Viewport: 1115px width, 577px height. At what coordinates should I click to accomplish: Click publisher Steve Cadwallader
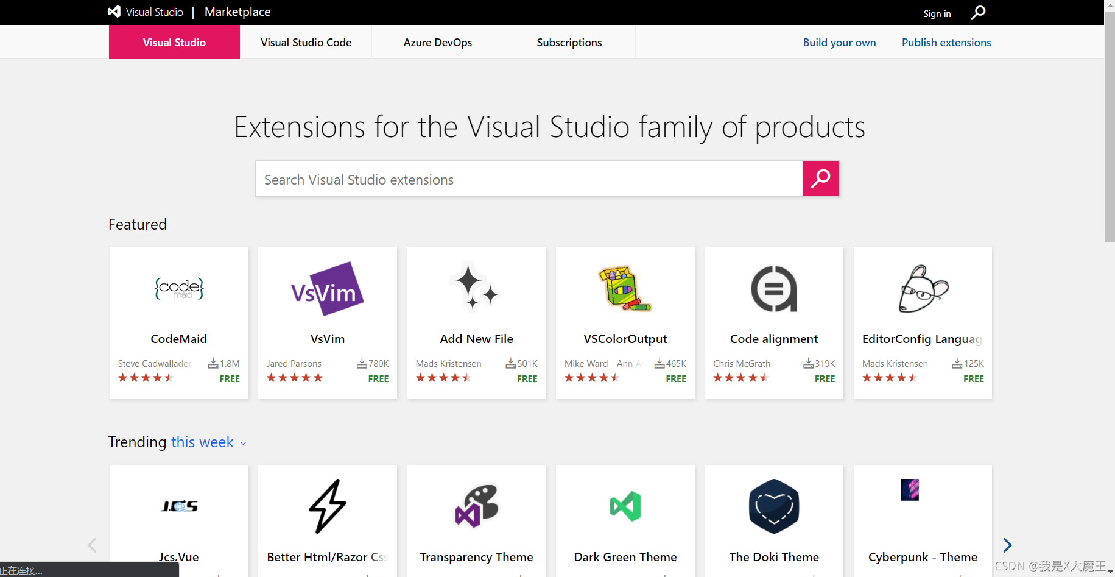click(155, 363)
